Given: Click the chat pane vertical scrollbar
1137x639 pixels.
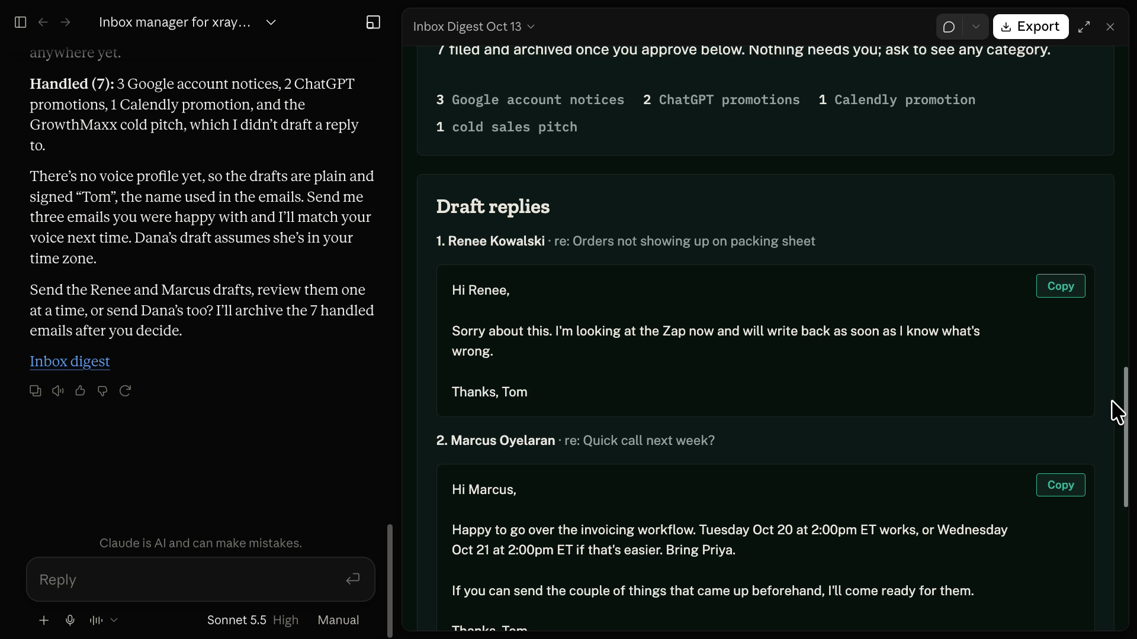Looking at the screenshot, I should tap(390, 580).
